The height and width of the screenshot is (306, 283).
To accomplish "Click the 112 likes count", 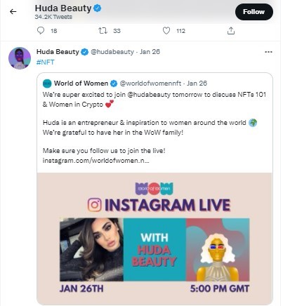I will (180, 31).
